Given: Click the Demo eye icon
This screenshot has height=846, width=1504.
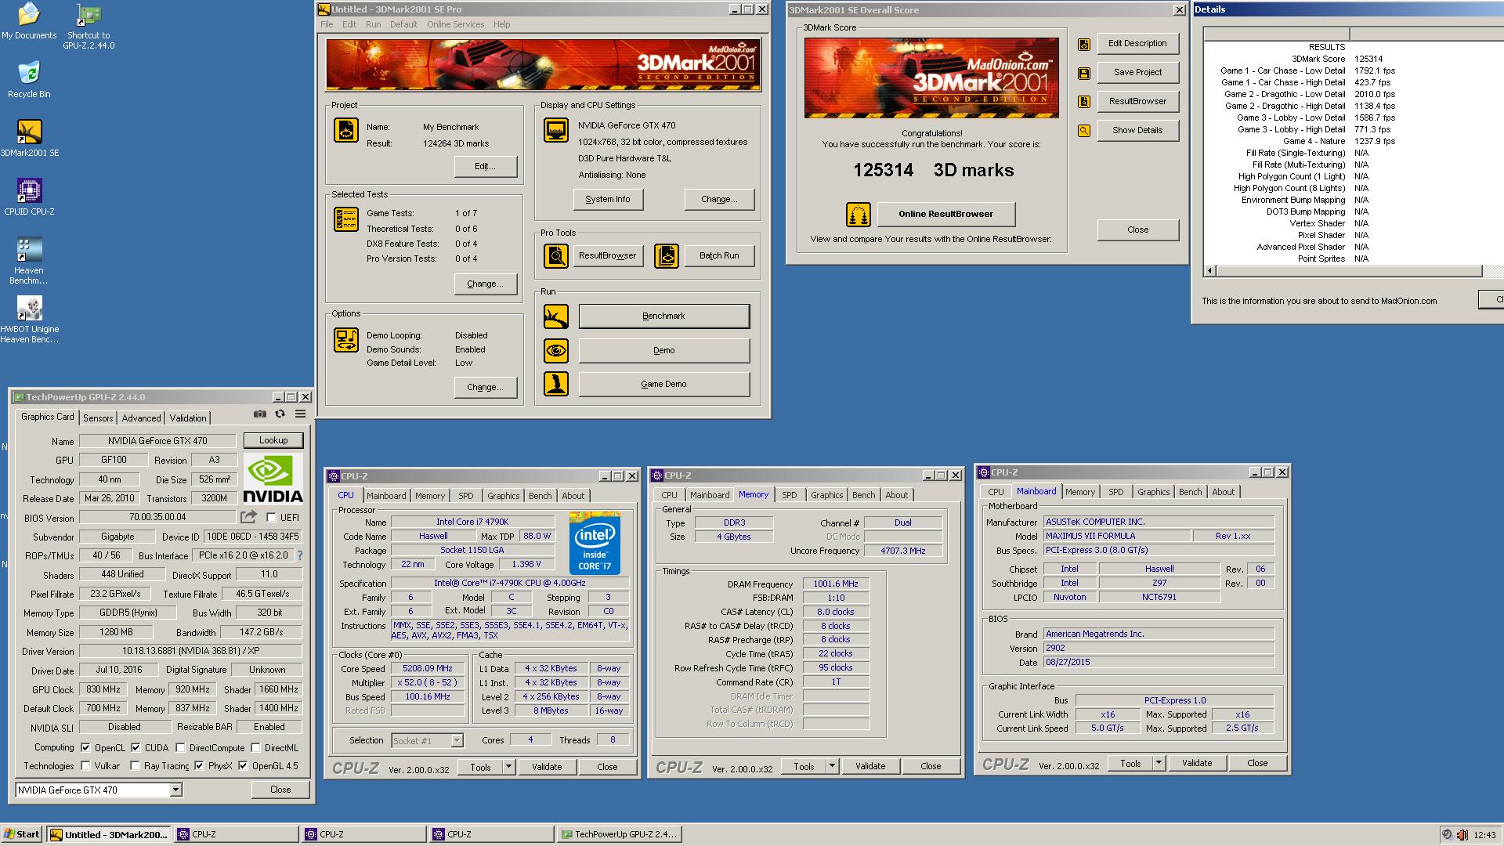Looking at the screenshot, I should click(x=556, y=350).
